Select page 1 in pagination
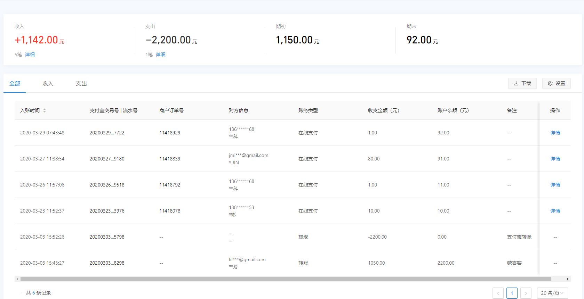 (512, 293)
